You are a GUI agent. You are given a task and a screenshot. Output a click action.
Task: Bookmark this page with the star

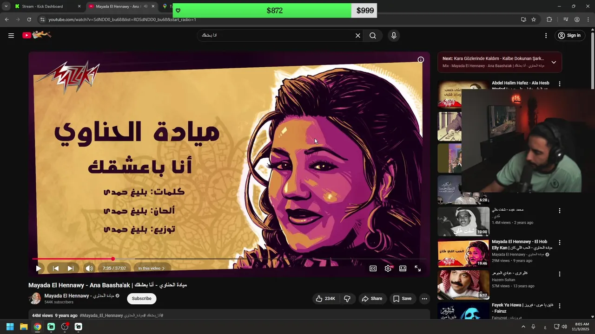point(534,19)
